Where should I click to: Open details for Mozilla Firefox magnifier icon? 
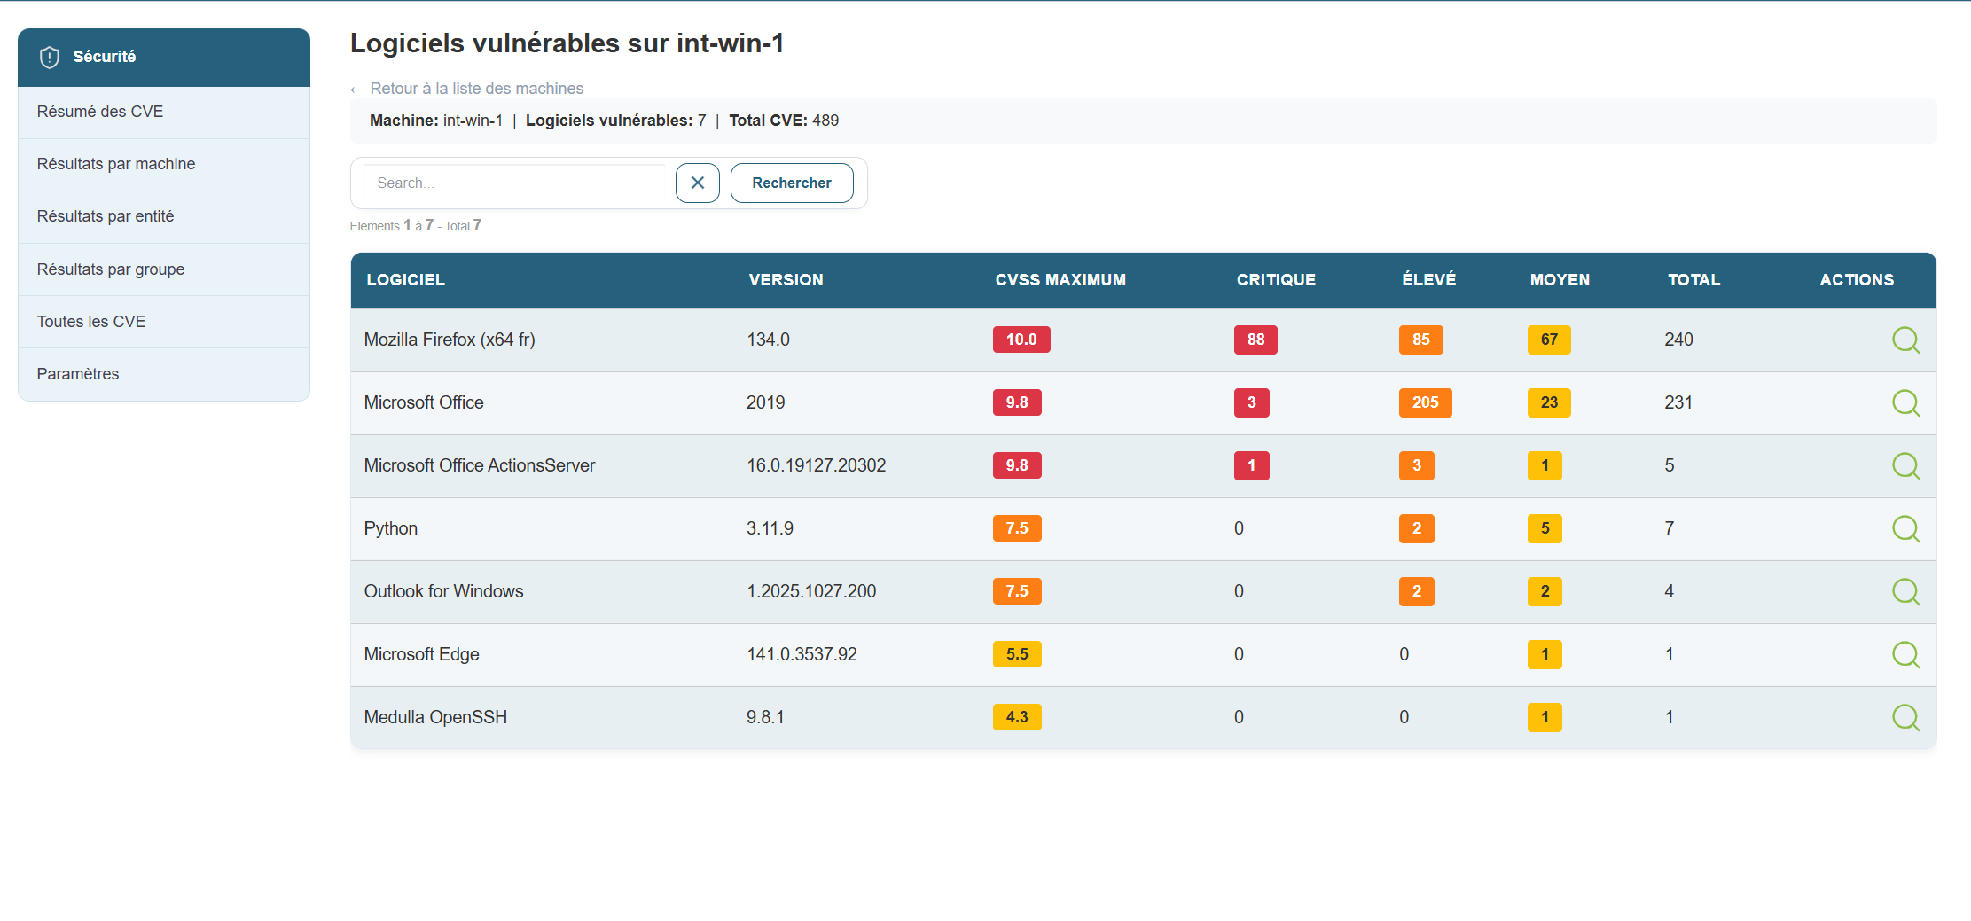click(x=1905, y=340)
